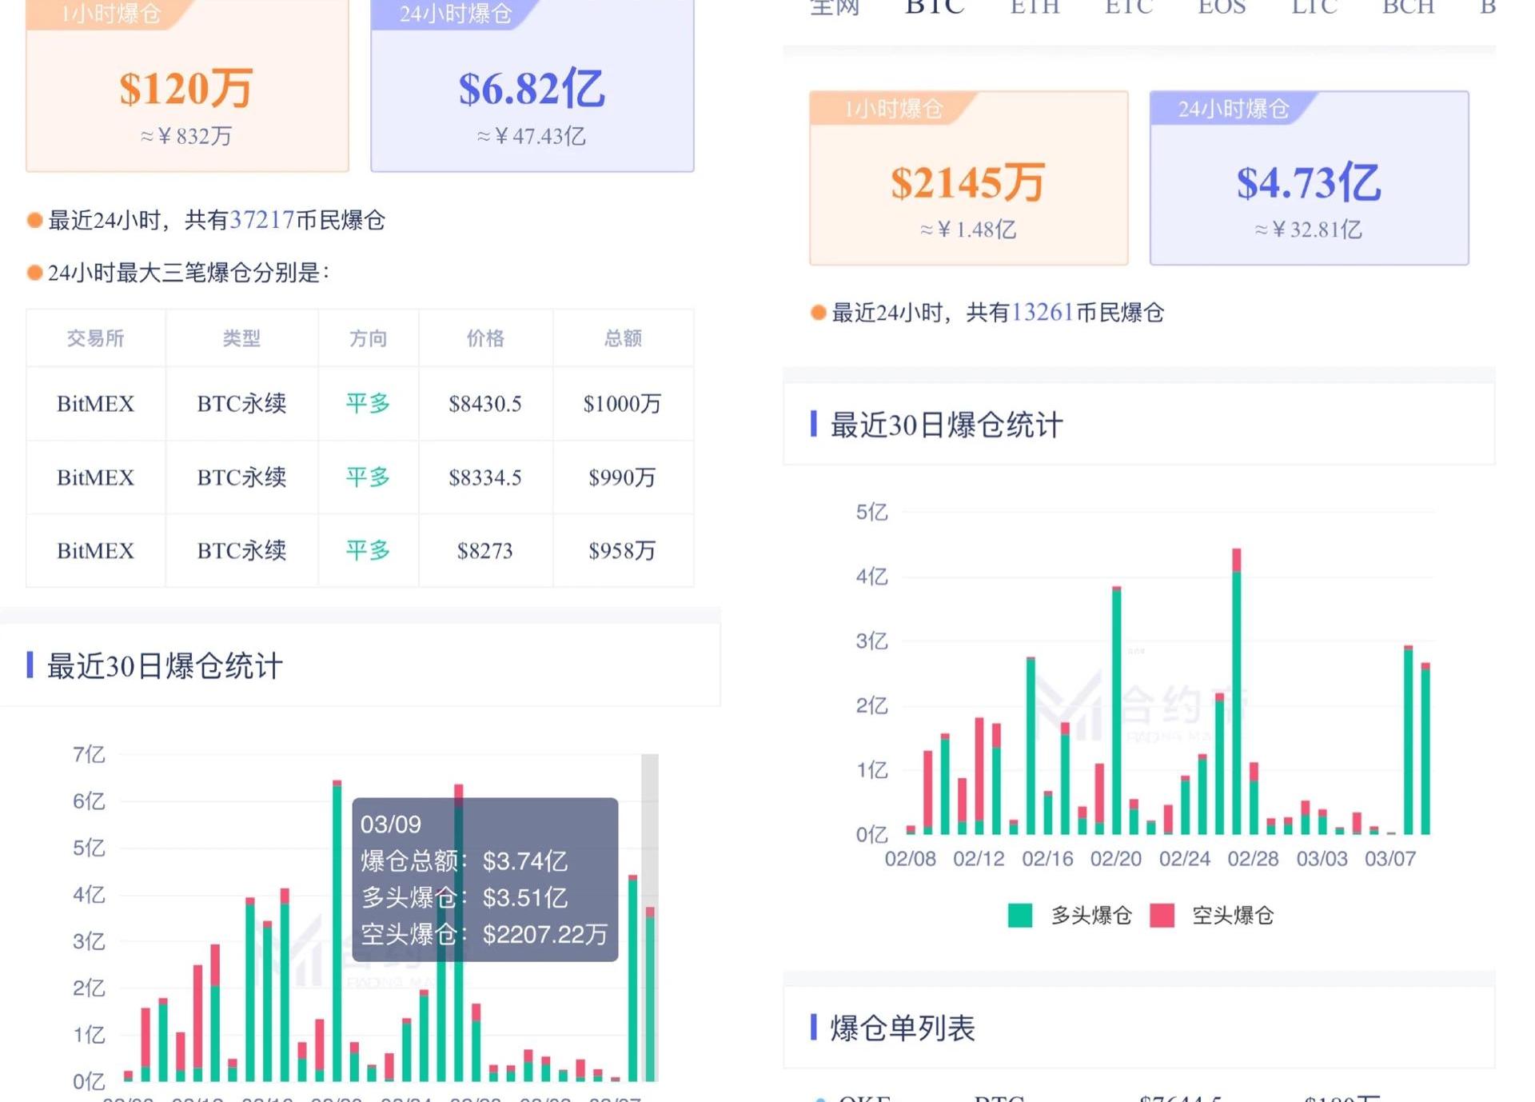This screenshot has width=1535, height=1102.
Task: Click the $990万 total amount cell
Action: point(622,477)
